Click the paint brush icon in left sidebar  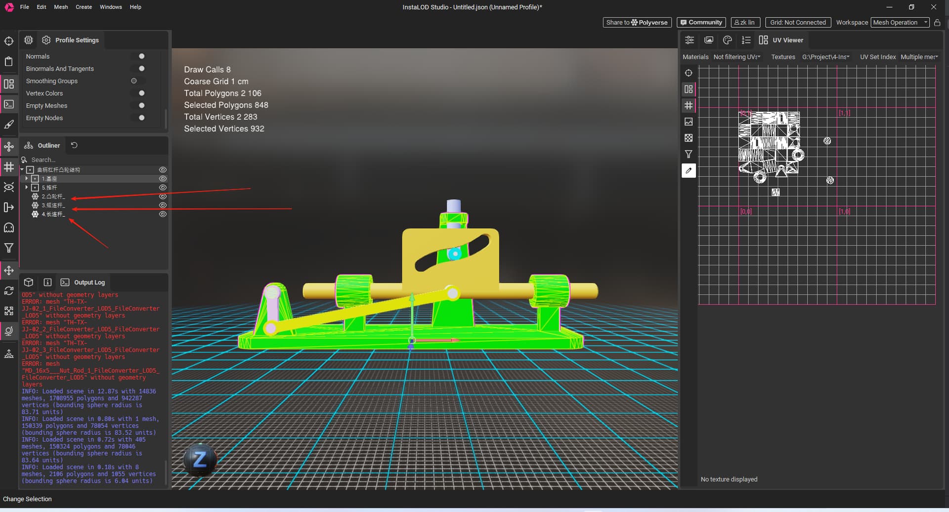point(9,125)
